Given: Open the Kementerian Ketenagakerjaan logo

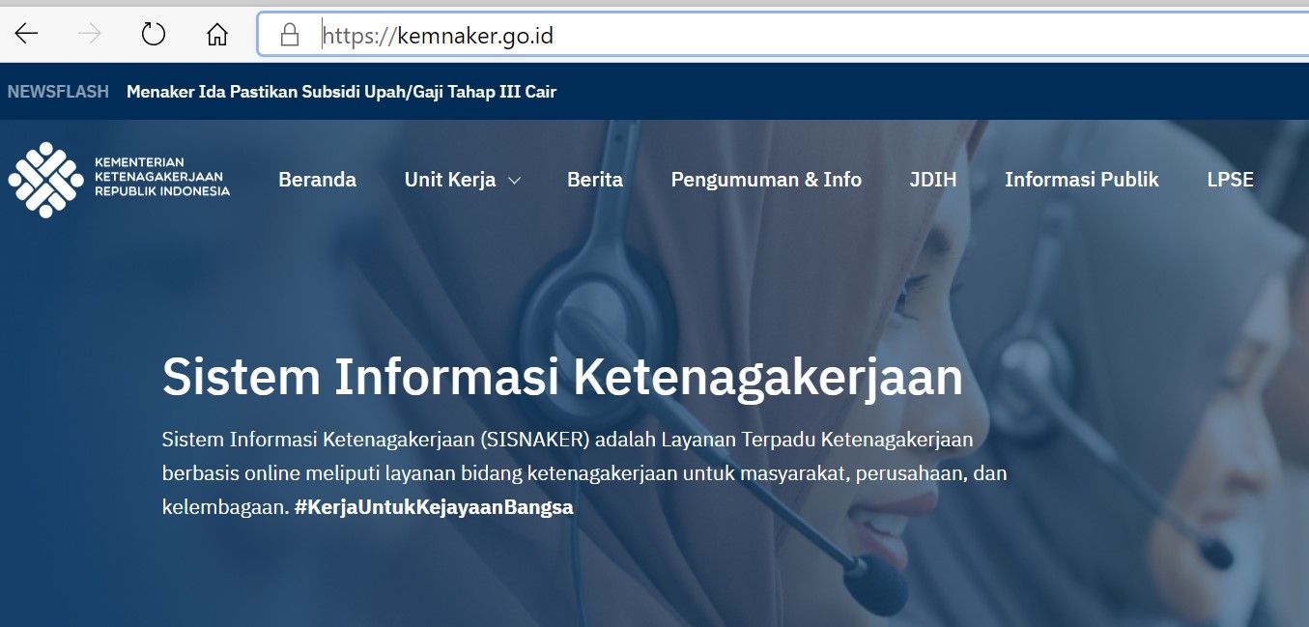Looking at the screenshot, I should [119, 180].
